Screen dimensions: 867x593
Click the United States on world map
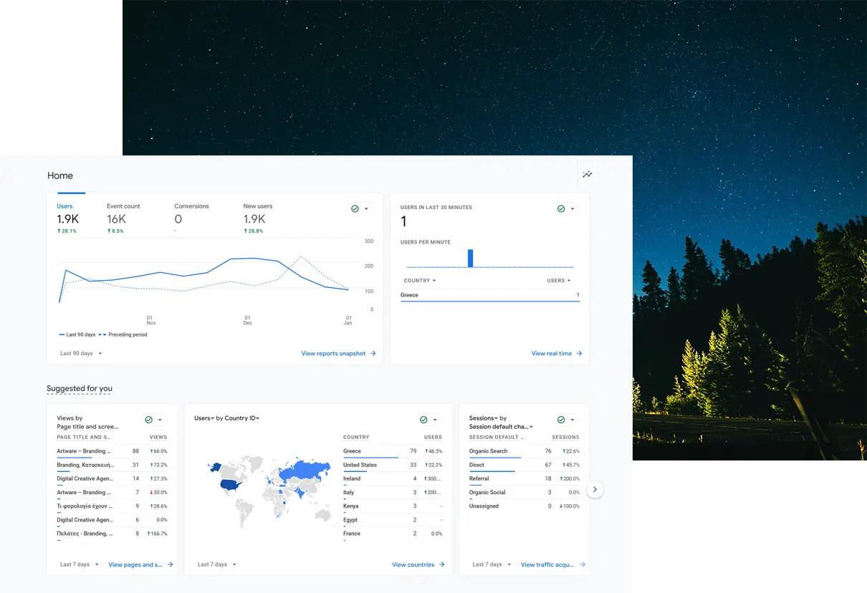(229, 484)
